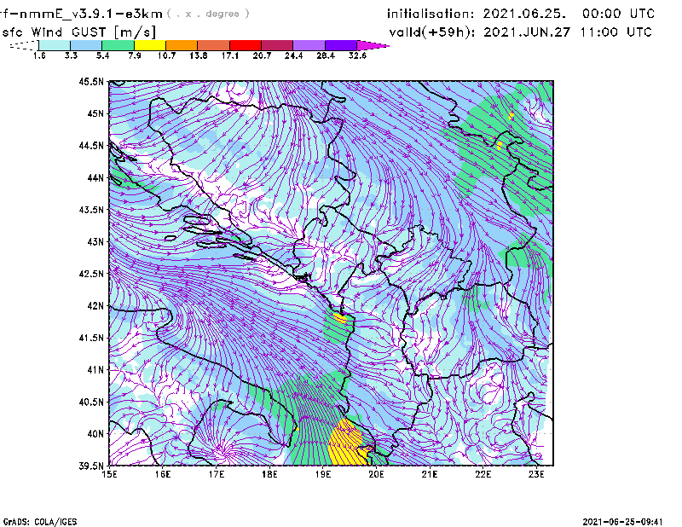The image size is (682, 527).
Task: Click the legend value 1.6
Action: (x=39, y=55)
